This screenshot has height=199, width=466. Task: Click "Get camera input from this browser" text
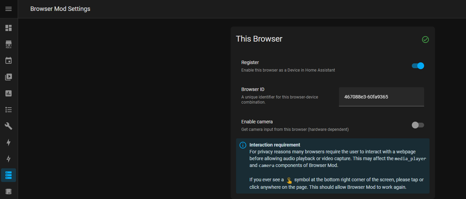coord(295,129)
